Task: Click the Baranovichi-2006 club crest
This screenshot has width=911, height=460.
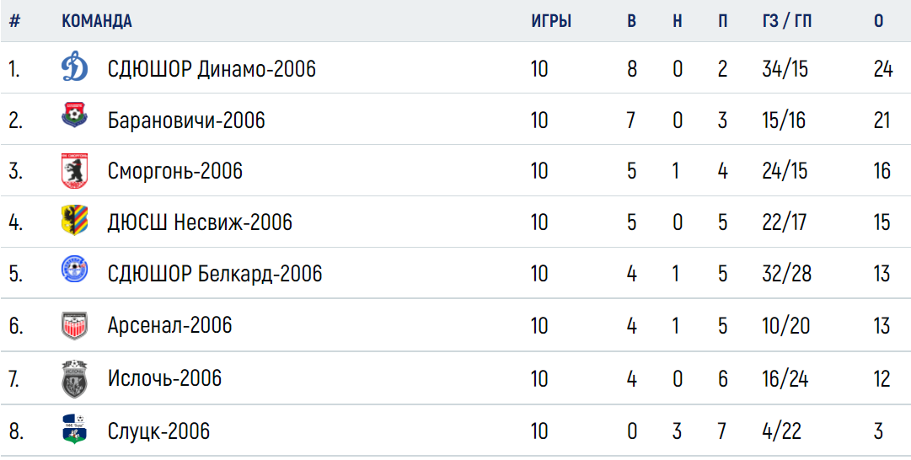Action: tap(74, 115)
